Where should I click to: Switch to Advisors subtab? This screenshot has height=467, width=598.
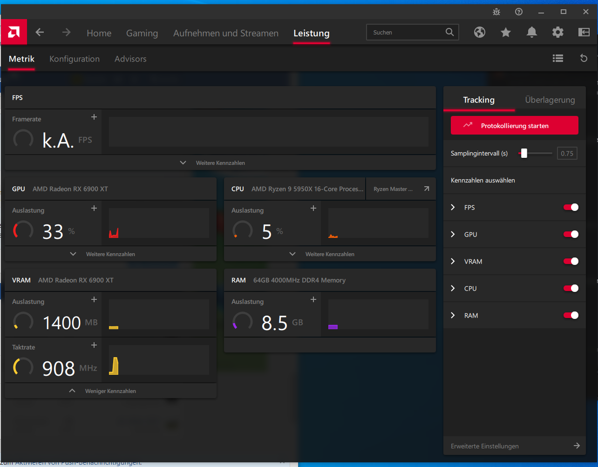click(x=130, y=59)
